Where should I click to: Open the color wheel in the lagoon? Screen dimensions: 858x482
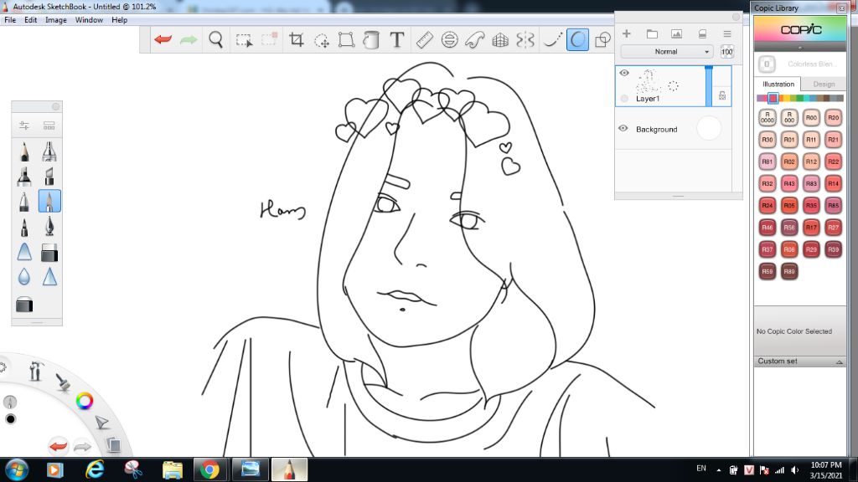click(85, 401)
